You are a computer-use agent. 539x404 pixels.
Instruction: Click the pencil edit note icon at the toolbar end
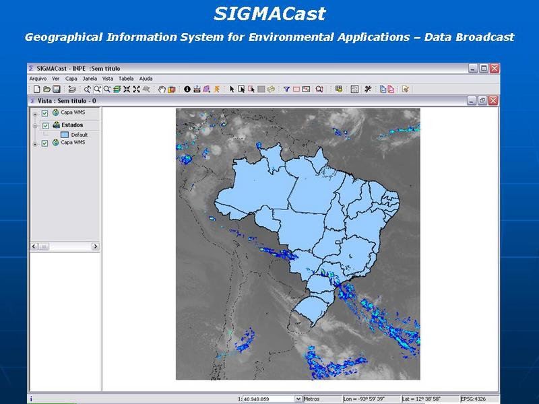(406, 90)
